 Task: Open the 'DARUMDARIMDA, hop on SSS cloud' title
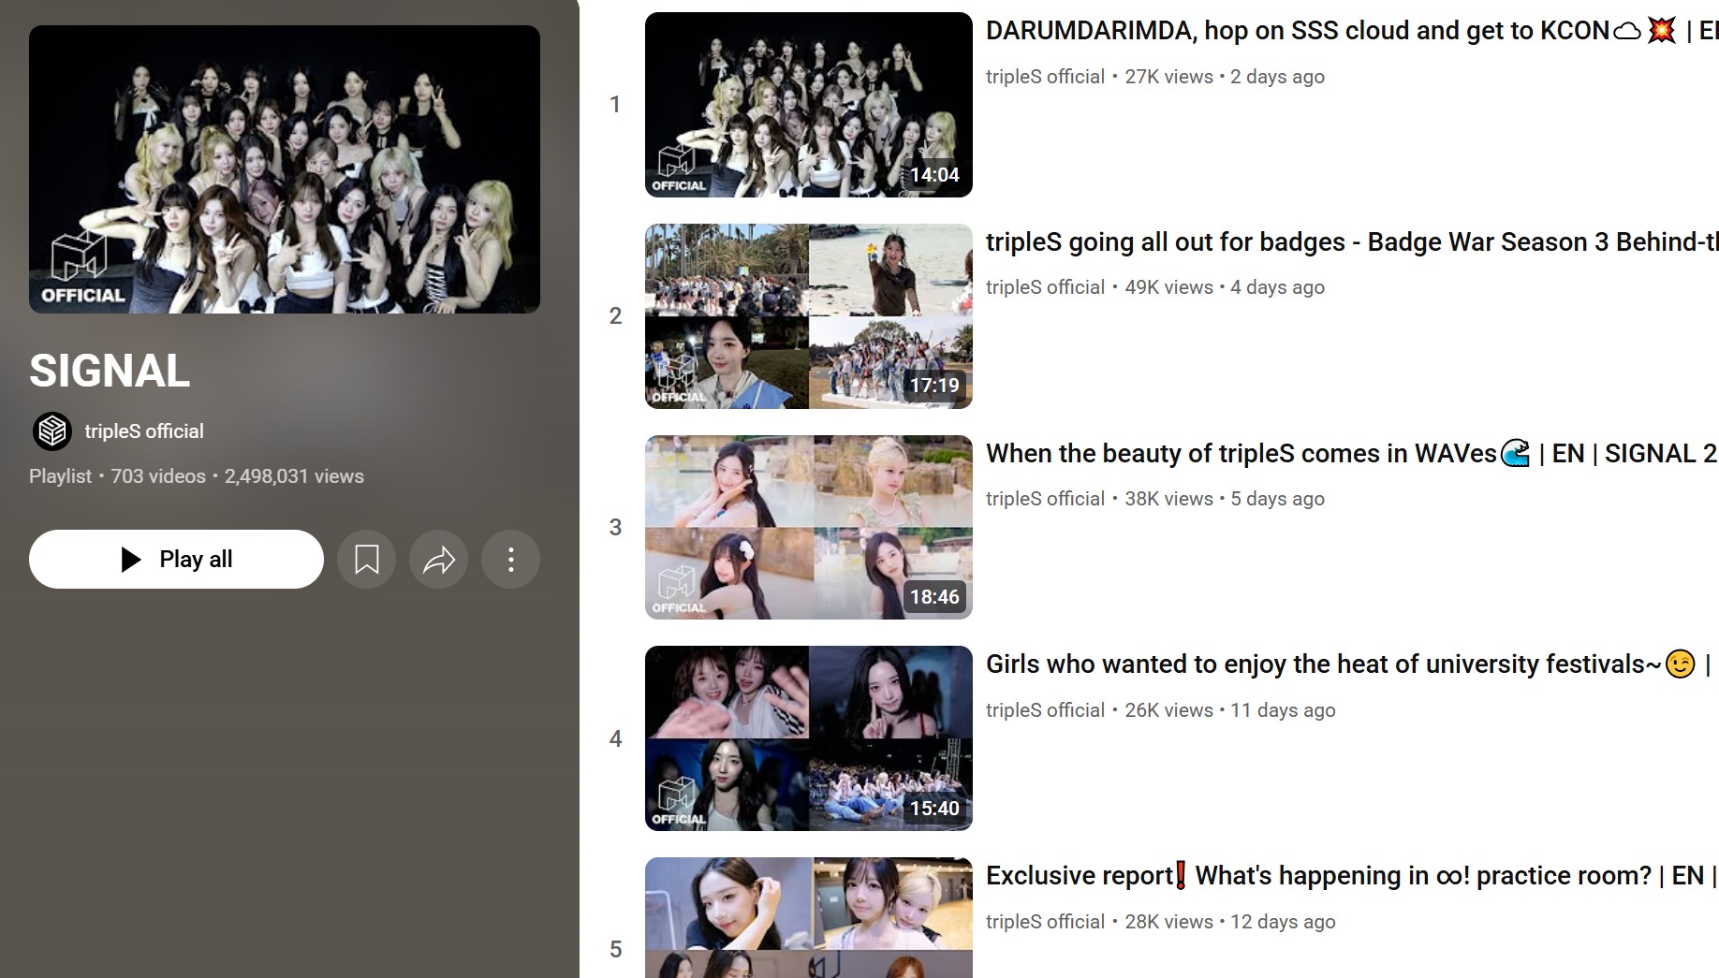point(1352,31)
